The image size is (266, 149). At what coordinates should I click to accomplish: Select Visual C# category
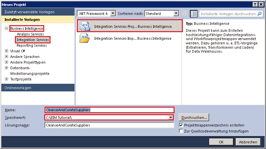click(x=18, y=51)
